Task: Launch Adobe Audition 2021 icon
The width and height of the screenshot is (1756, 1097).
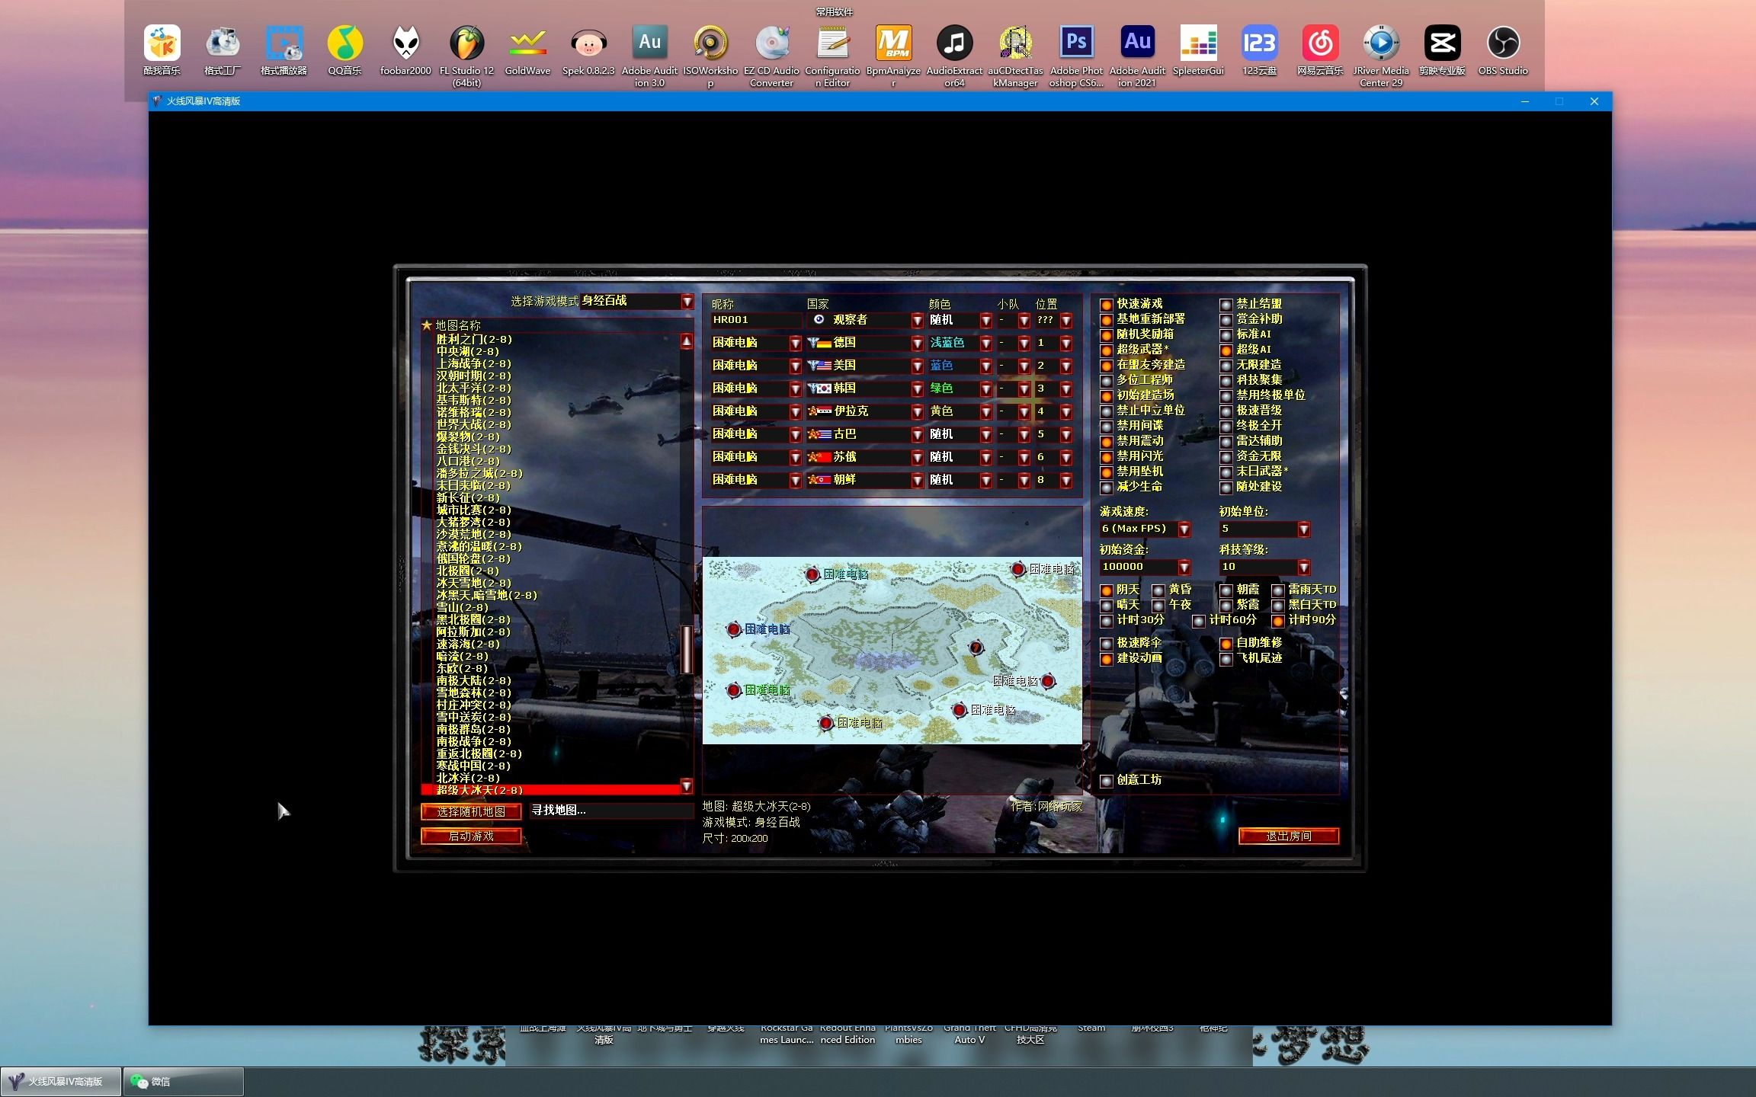Action: click(1137, 56)
